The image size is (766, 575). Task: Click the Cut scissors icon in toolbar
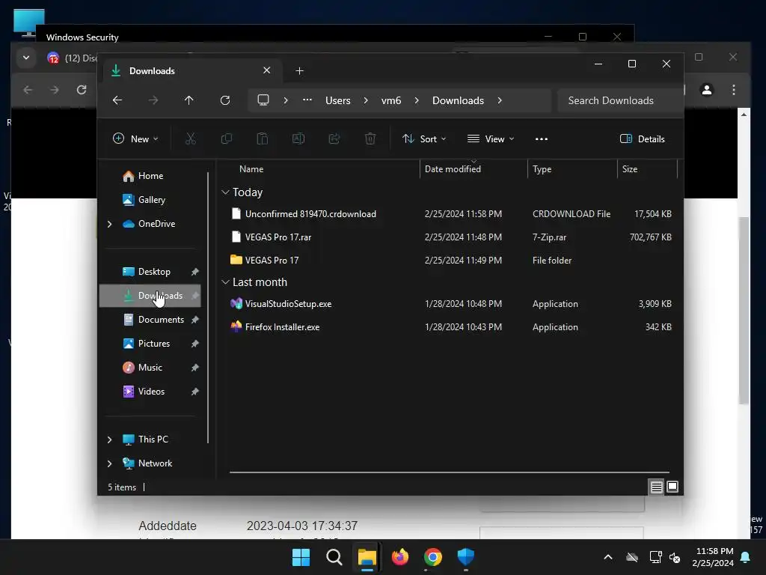pos(191,139)
